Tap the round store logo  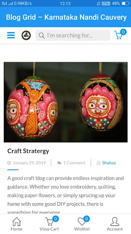point(26,35)
